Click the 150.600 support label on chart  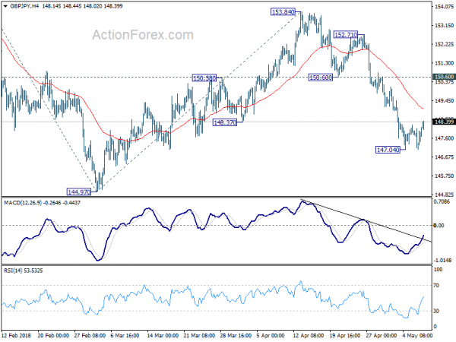(320, 78)
